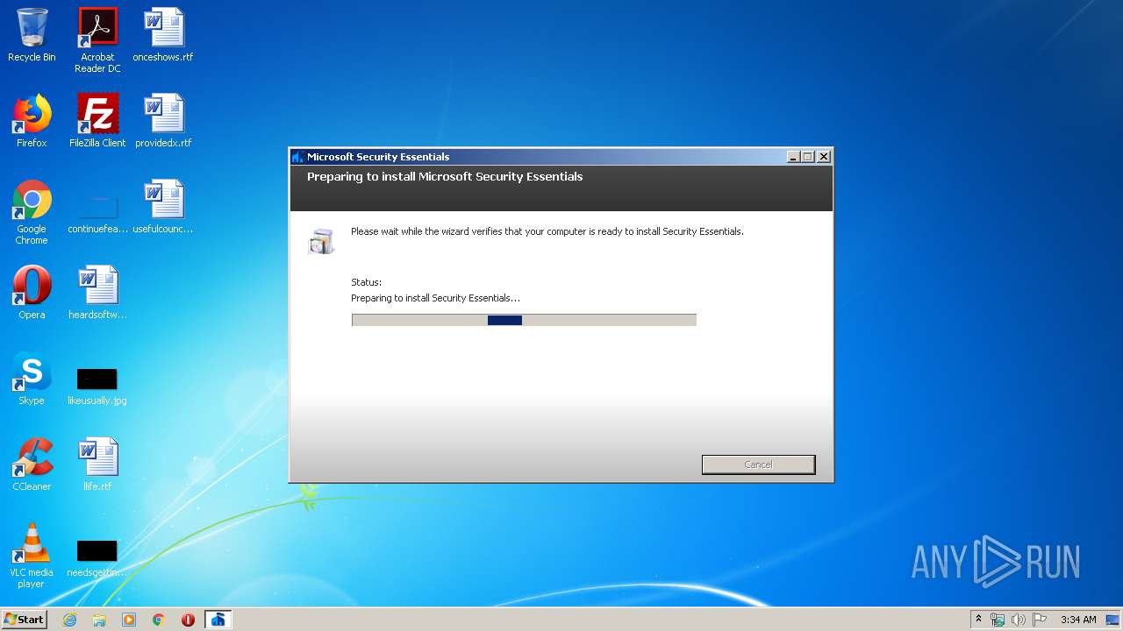Viewport: 1123px width, 631px height.
Task: Select the onceshows.rtf file
Action: coord(163,35)
